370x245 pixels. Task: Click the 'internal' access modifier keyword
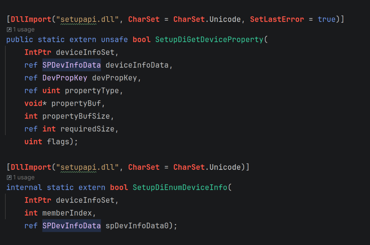pos(24,187)
